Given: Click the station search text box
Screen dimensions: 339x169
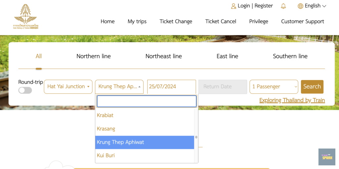Looking at the screenshot, I should click(146, 101).
